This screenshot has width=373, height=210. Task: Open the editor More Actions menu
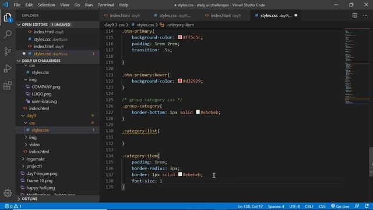[x=365, y=16]
